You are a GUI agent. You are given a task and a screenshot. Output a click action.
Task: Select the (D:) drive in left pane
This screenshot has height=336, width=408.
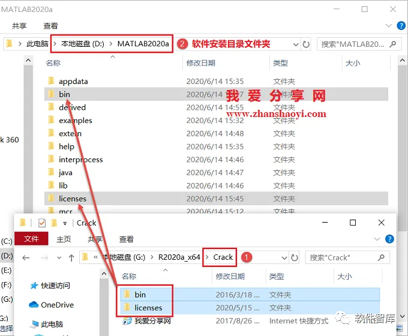pyautogui.click(x=7, y=256)
